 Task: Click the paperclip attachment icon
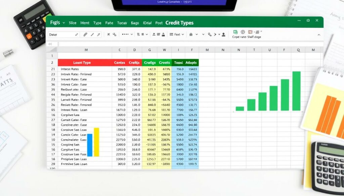85,35
